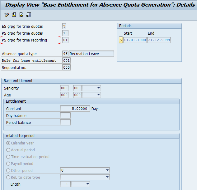Go to the previous entry icon
This screenshot has width=197, height=190.
click(x=14, y=15)
